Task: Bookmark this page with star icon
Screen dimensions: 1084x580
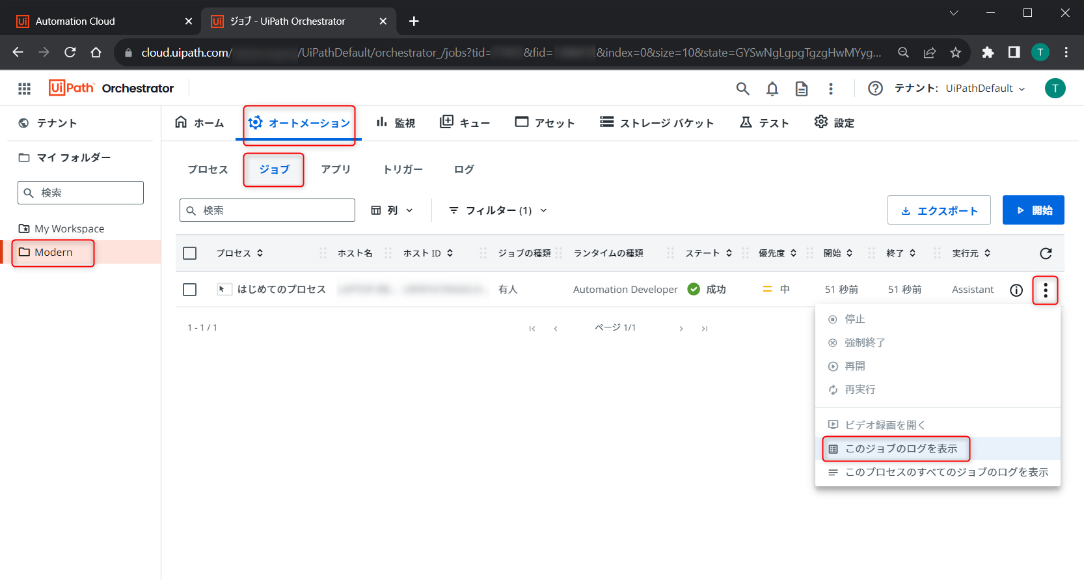Action: pos(955,52)
